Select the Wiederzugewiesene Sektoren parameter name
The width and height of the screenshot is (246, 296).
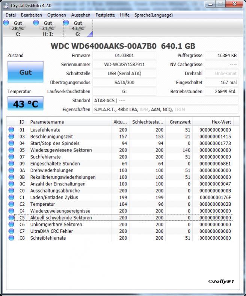61,150
